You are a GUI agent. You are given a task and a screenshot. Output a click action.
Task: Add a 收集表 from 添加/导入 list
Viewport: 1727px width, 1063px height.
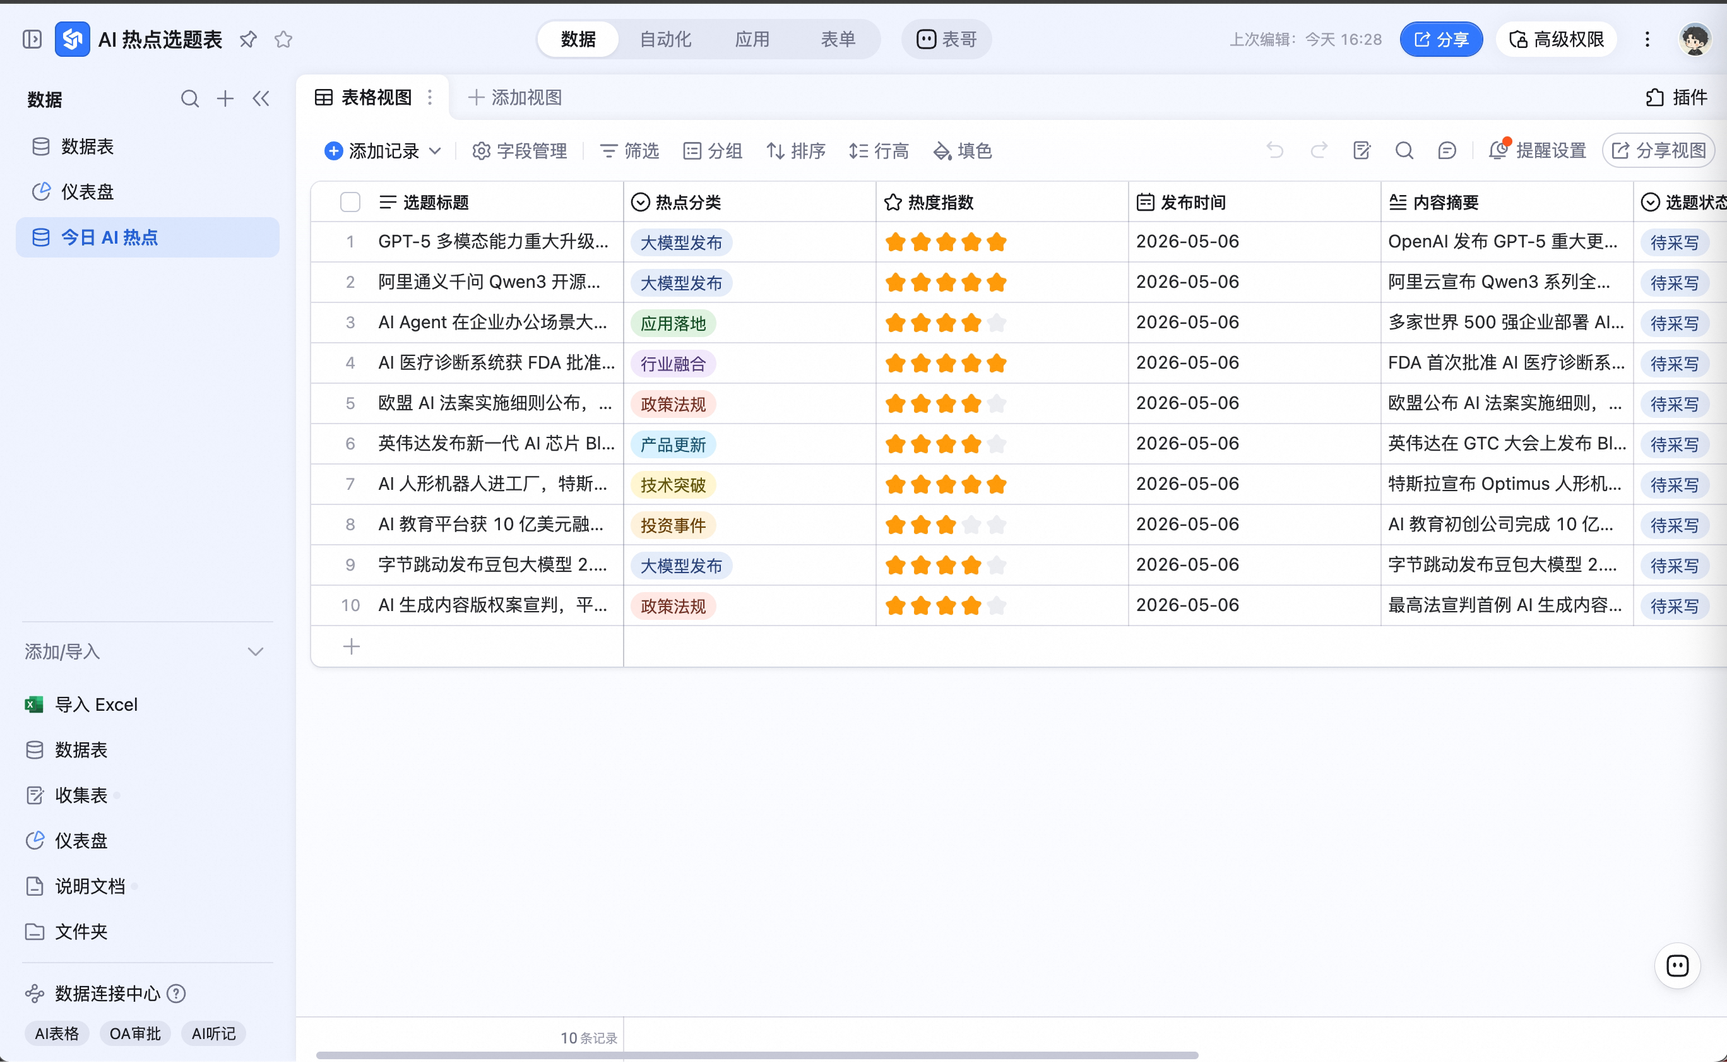(x=67, y=795)
